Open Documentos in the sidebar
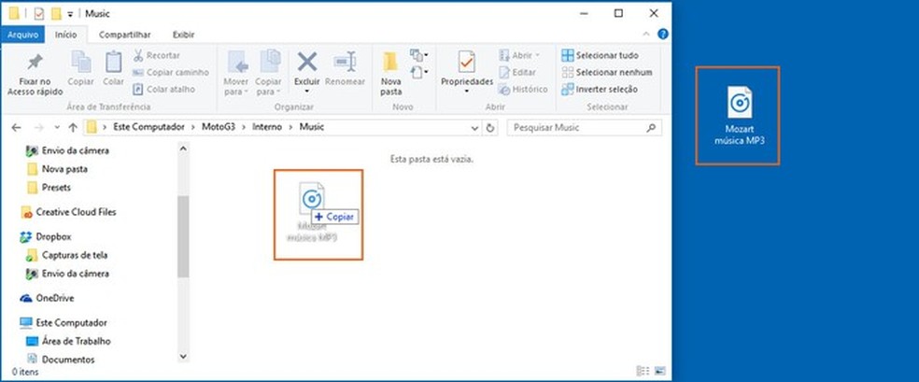The width and height of the screenshot is (919, 382). click(61, 360)
